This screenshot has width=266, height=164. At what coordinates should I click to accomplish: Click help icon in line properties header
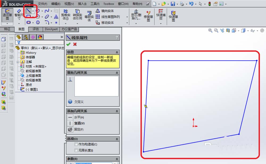117,38
